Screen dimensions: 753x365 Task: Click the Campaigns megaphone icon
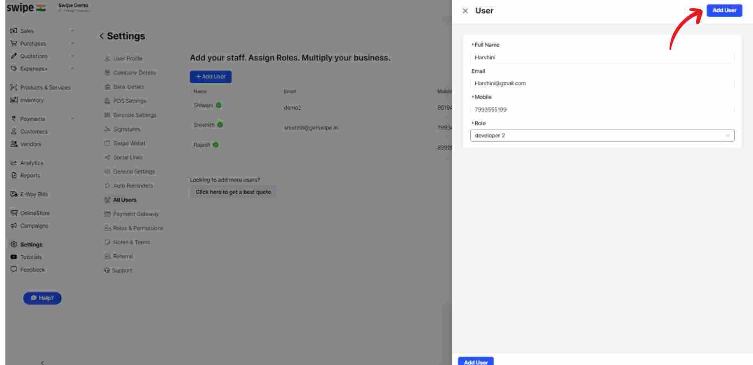point(14,226)
